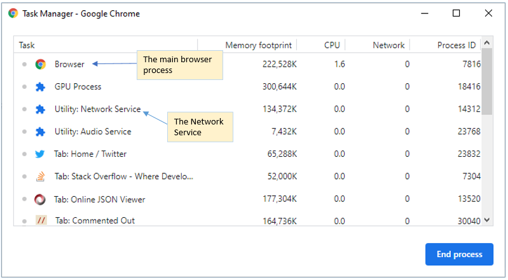Click process ID 18416
Image resolution: width=508 pixels, height=280 pixels.
coord(469,86)
